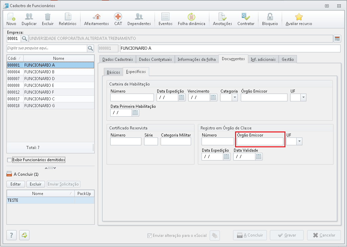Open the Informações da folha tab
347x247 pixels.
[x=196, y=59]
